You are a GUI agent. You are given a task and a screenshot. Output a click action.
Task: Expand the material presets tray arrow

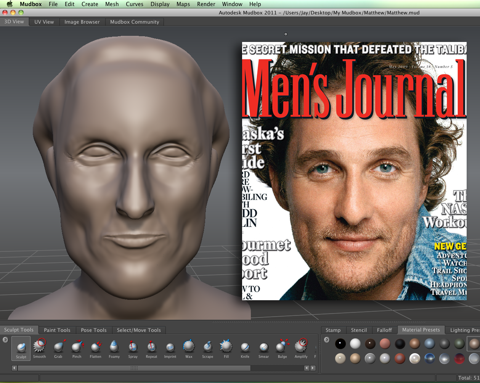pos(327,340)
